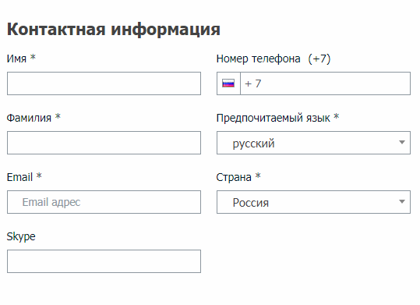
Task: Click the phone number field with +7
Action: [325, 83]
